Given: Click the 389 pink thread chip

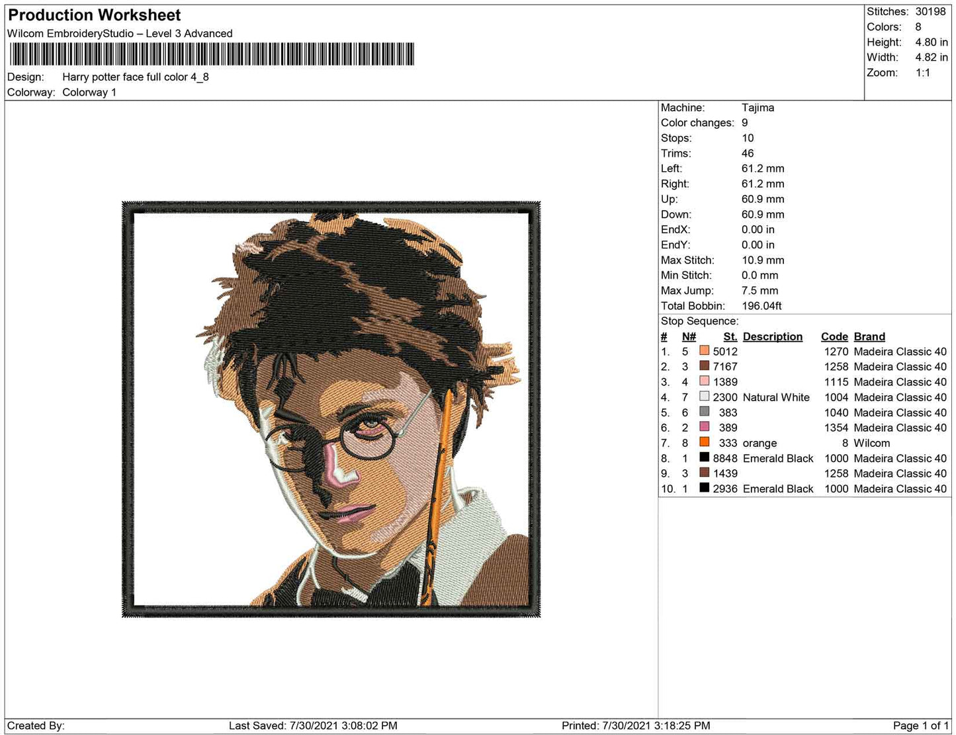Looking at the screenshot, I should point(703,428).
